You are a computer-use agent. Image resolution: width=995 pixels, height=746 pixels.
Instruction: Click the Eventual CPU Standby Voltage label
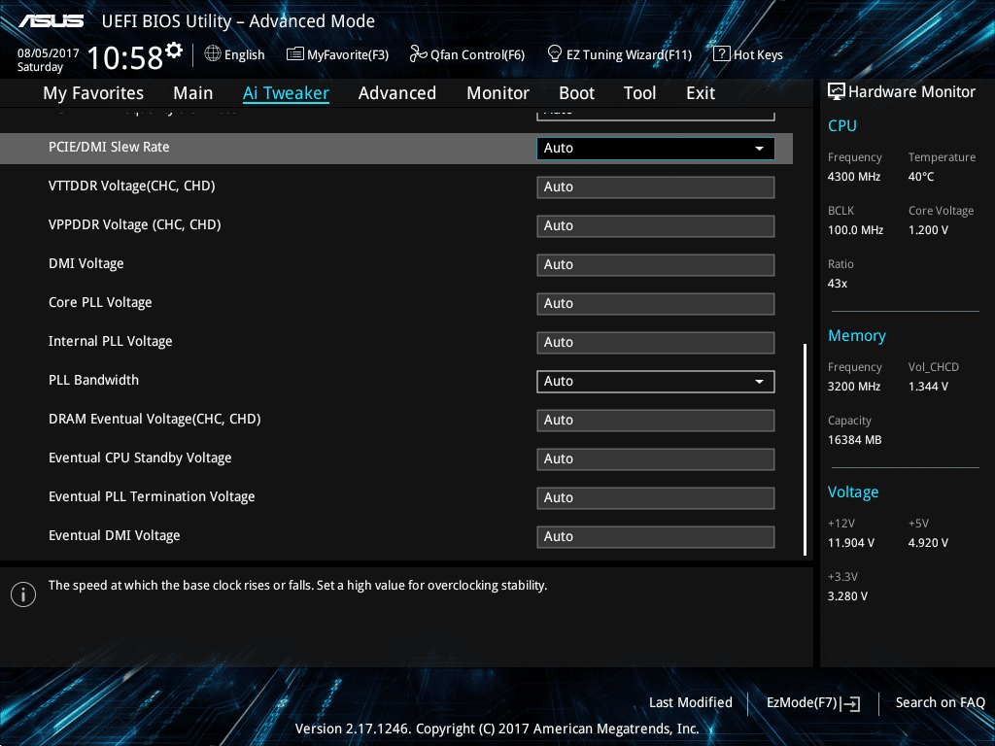[140, 458]
